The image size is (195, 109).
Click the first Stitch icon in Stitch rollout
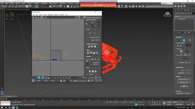click(88, 53)
